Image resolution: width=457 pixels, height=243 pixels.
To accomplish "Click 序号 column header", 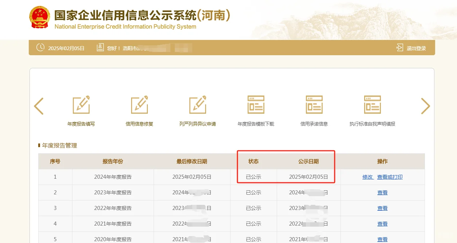I will [x=55, y=161].
